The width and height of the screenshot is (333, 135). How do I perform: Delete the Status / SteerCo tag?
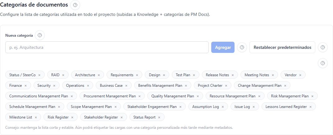[39, 75]
